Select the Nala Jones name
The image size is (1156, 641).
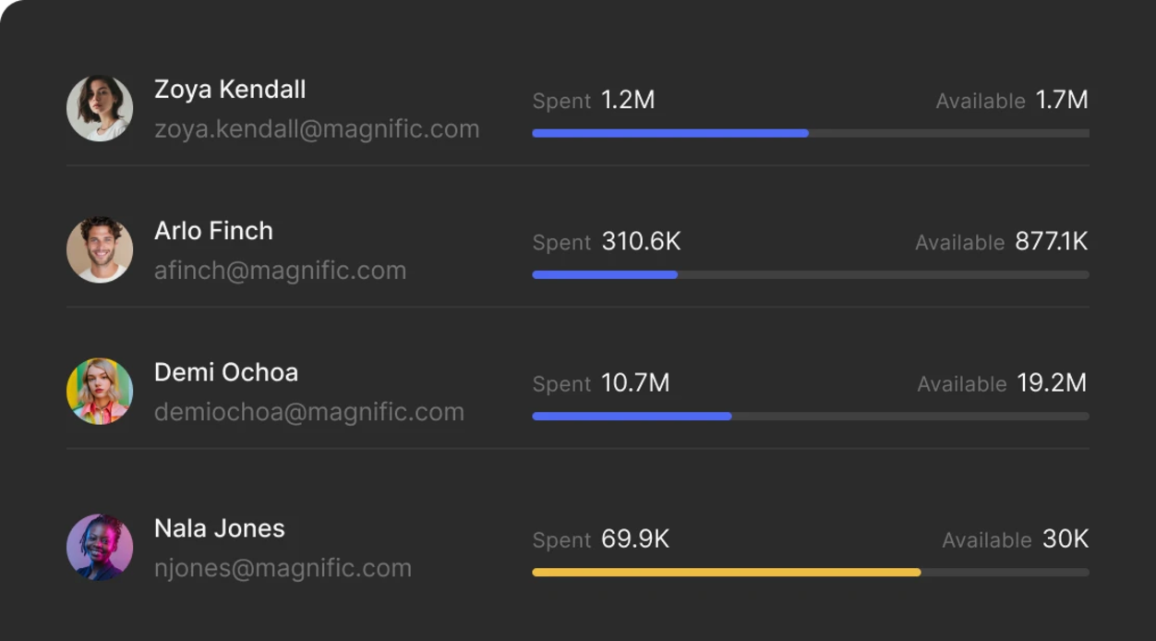coord(220,528)
